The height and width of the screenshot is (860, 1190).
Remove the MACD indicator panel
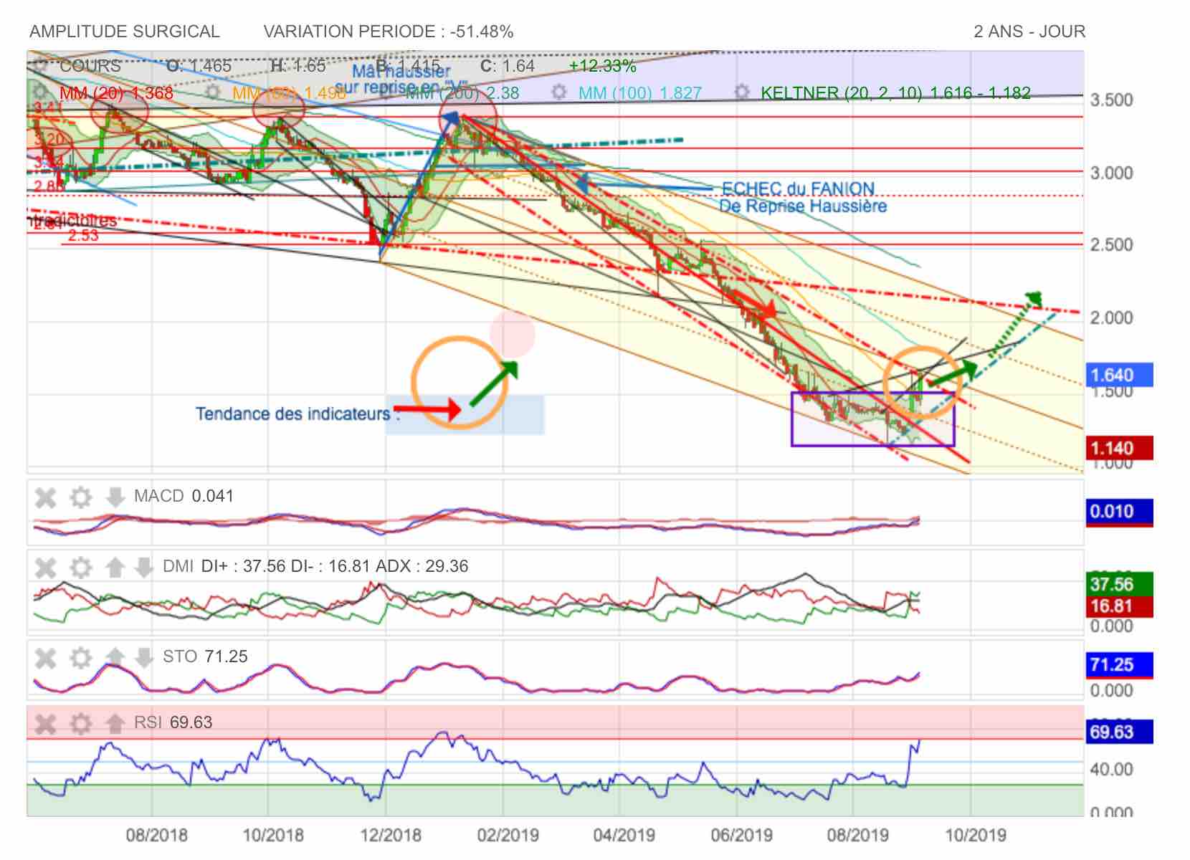click(45, 497)
